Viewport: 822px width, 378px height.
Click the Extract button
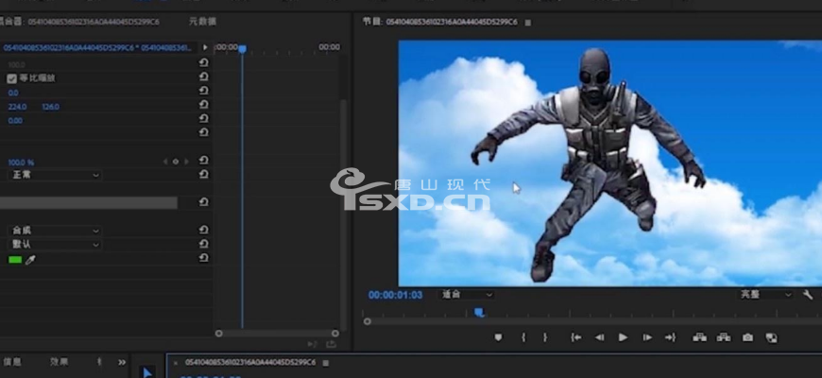tap(724, 337)
